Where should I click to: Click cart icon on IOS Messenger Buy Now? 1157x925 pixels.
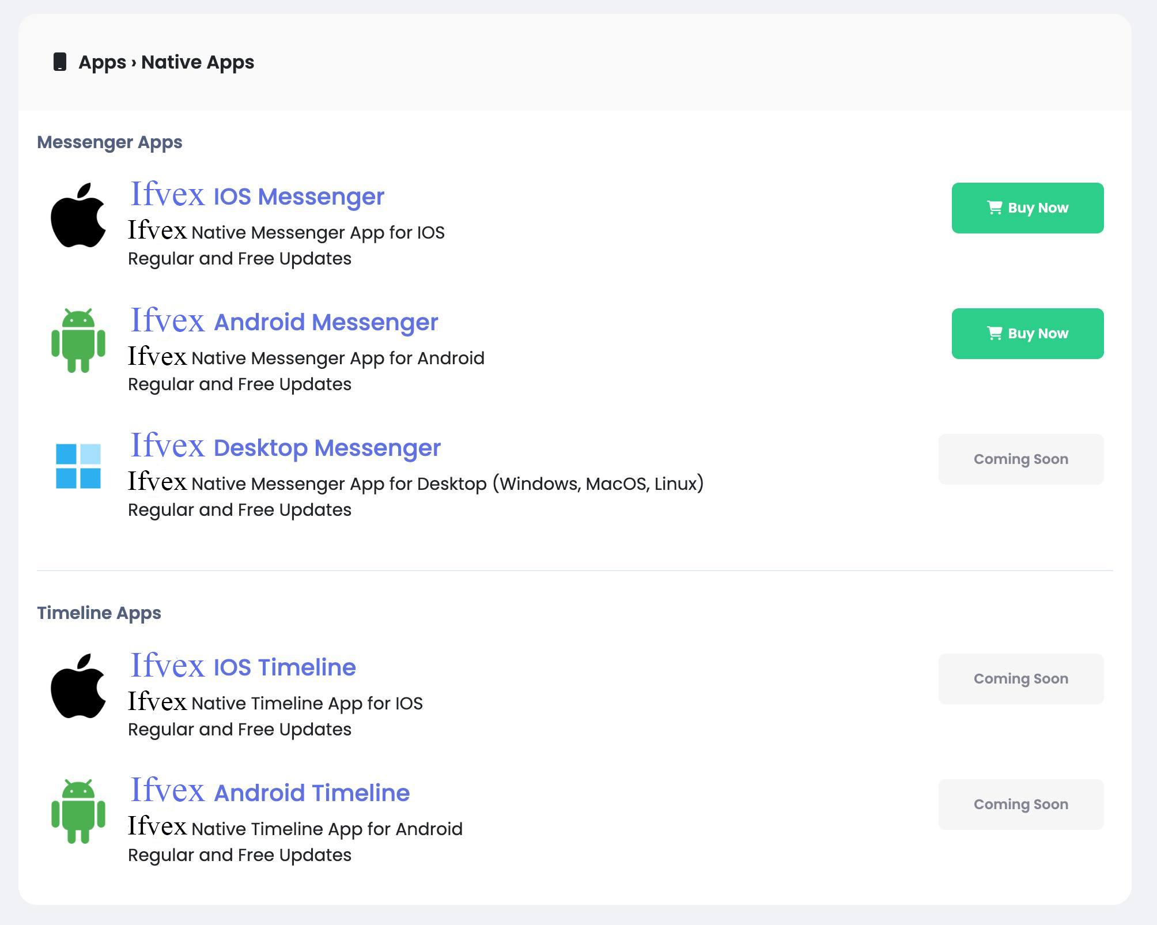pos(995,207)
